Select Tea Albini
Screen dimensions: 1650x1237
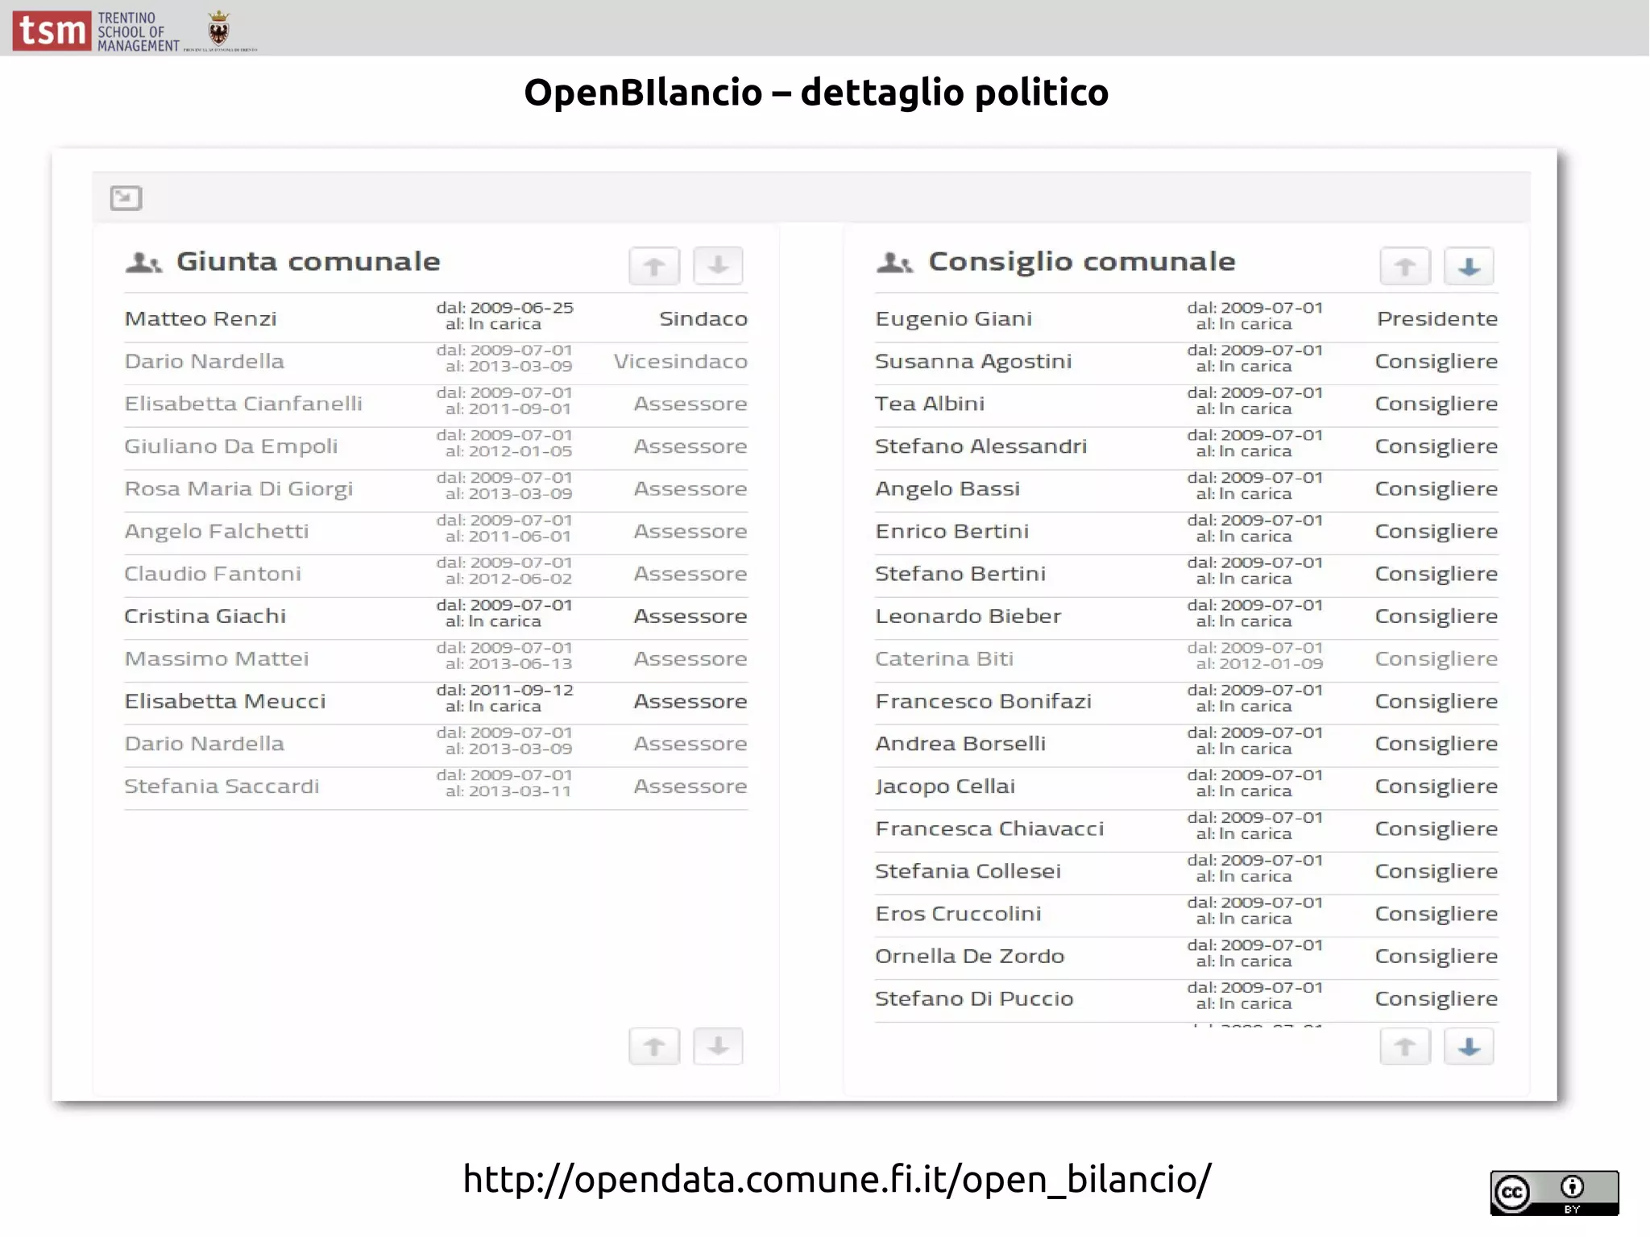point(930,404)
